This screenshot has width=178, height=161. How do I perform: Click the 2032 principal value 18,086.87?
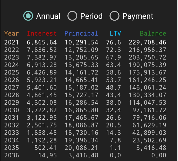[x=81, y=125]
